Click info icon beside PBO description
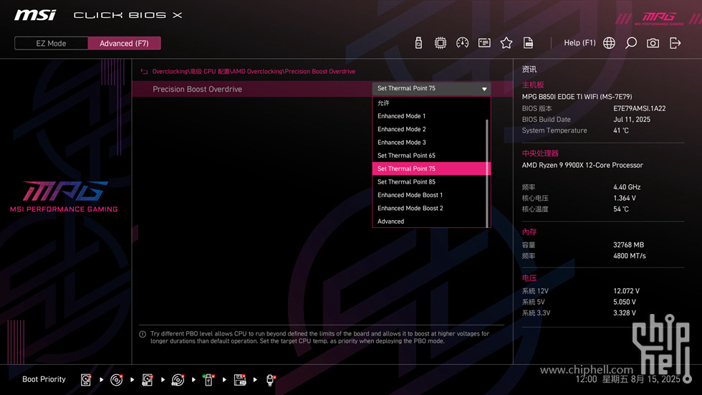The image size is (702, 395). 143,334
